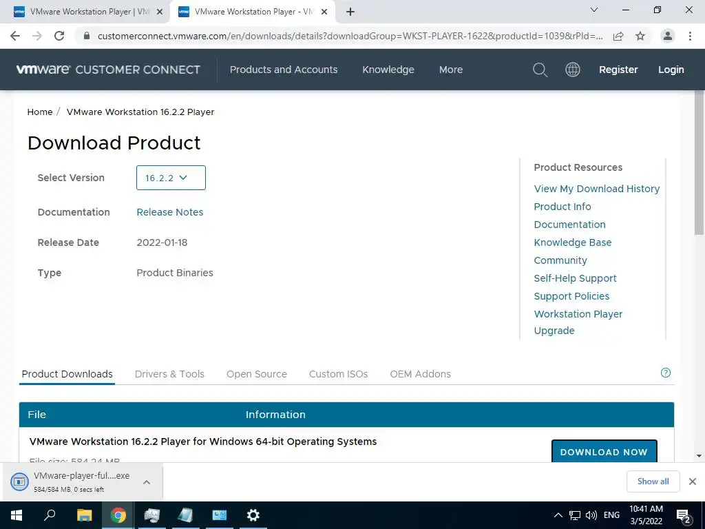
Task: Switch to the Custom ISOs tab
Action: pyautogui.click(x=338, y=374)
